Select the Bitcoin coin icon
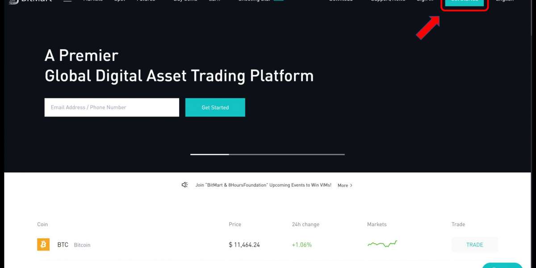Screen dimensions: 536x268 click(x=43, y=244)
